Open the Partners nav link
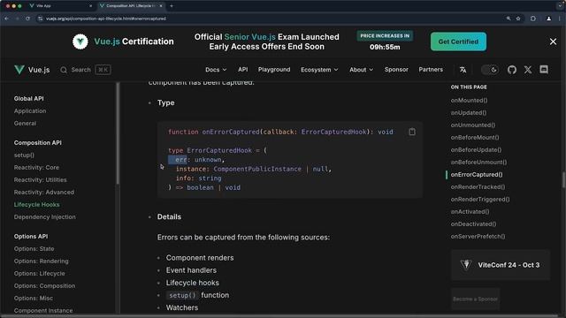566x318 pixels. click(x=431, y=69)
